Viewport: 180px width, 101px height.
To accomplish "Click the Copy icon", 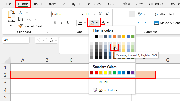I will pos(20,19).
